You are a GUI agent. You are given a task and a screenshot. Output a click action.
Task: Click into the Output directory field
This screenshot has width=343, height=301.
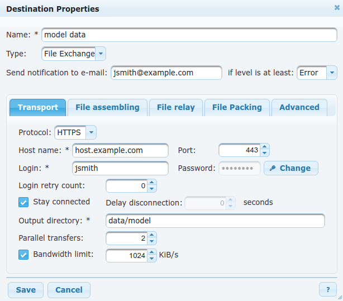[215, 221]
